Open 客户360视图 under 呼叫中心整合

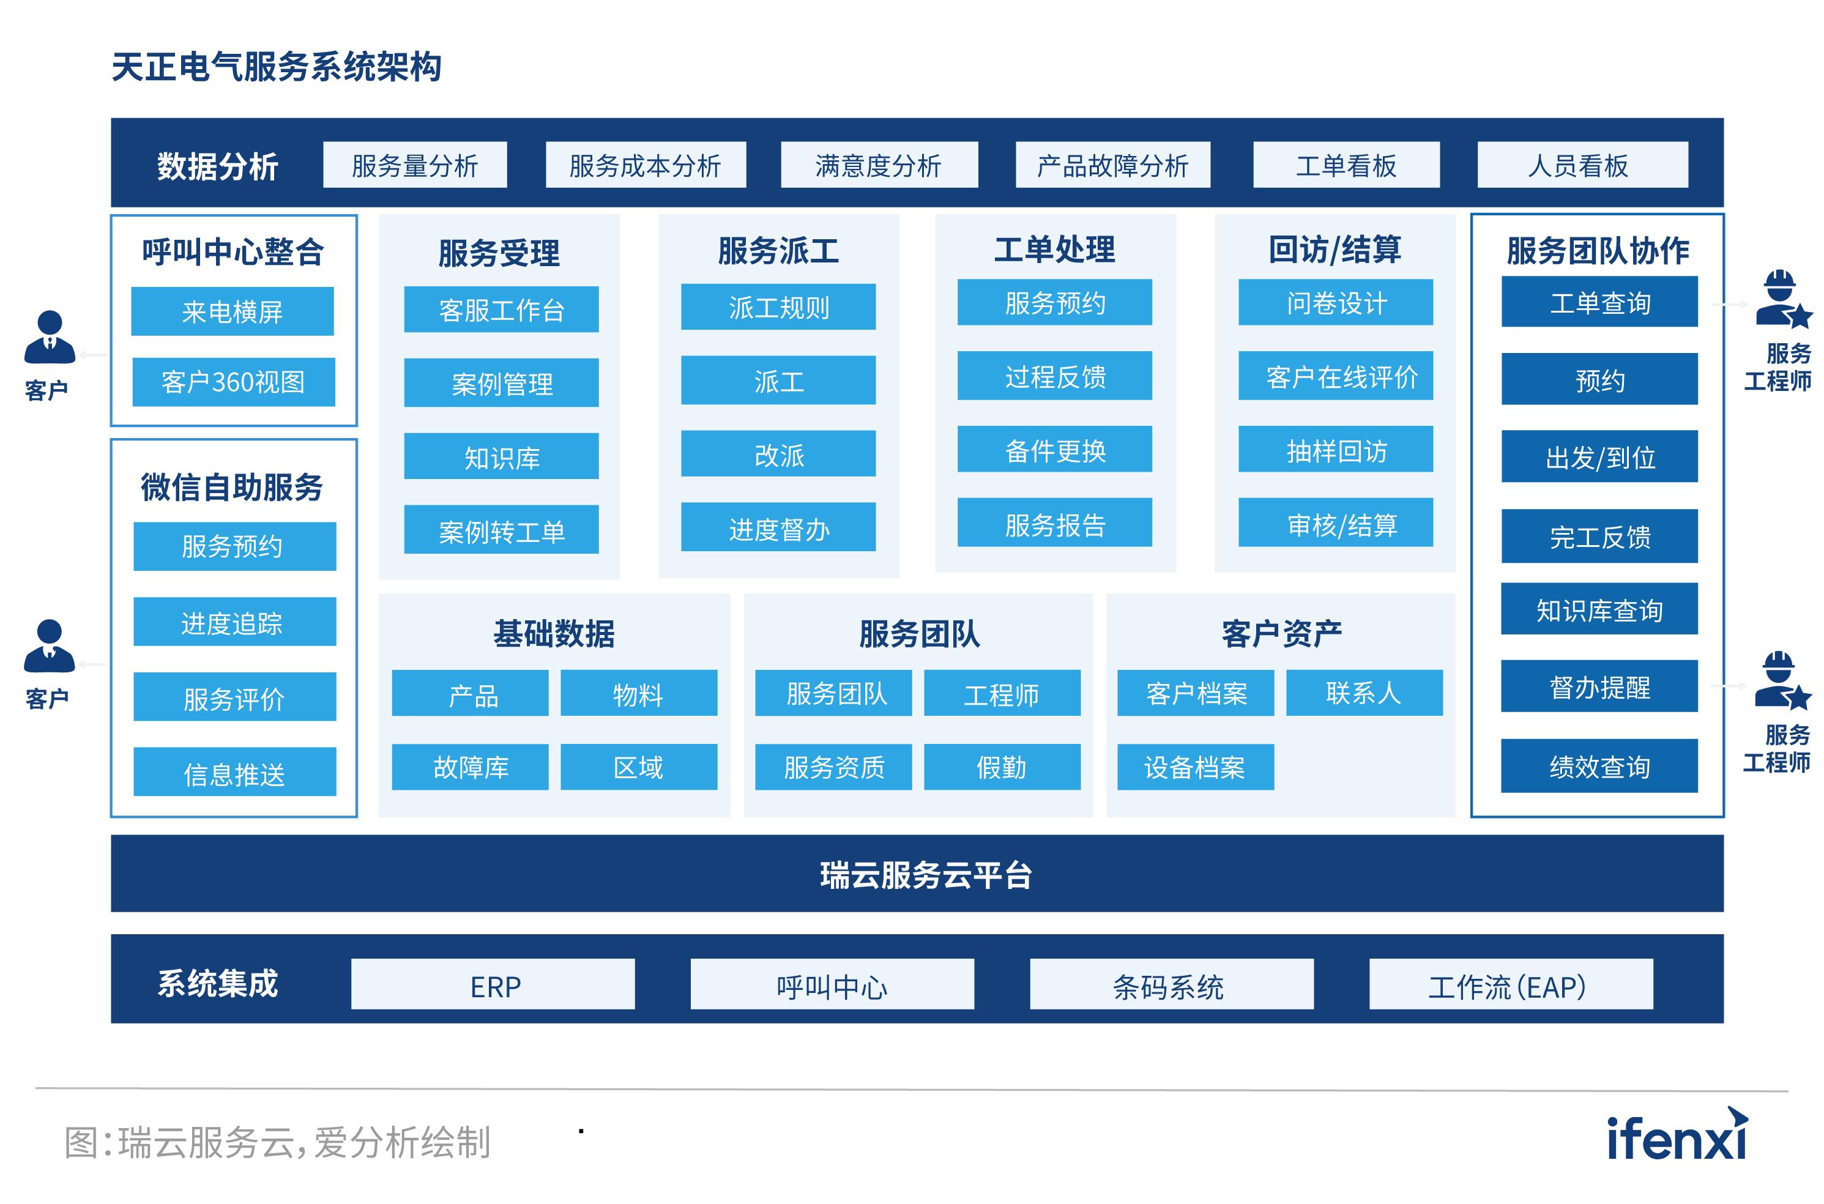[x=234, y=381]
